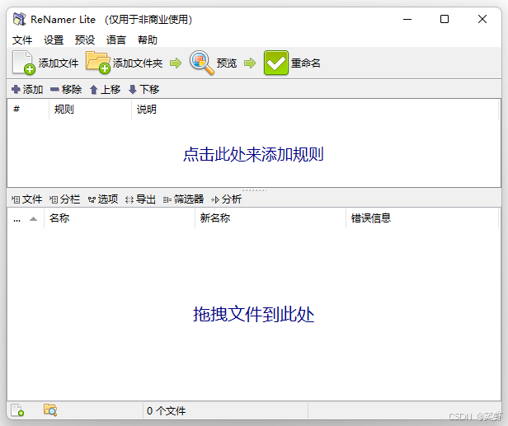Screen dimensions: 508x426
Task: Sort by the 名称 column header
Action: tap(120, 218)
